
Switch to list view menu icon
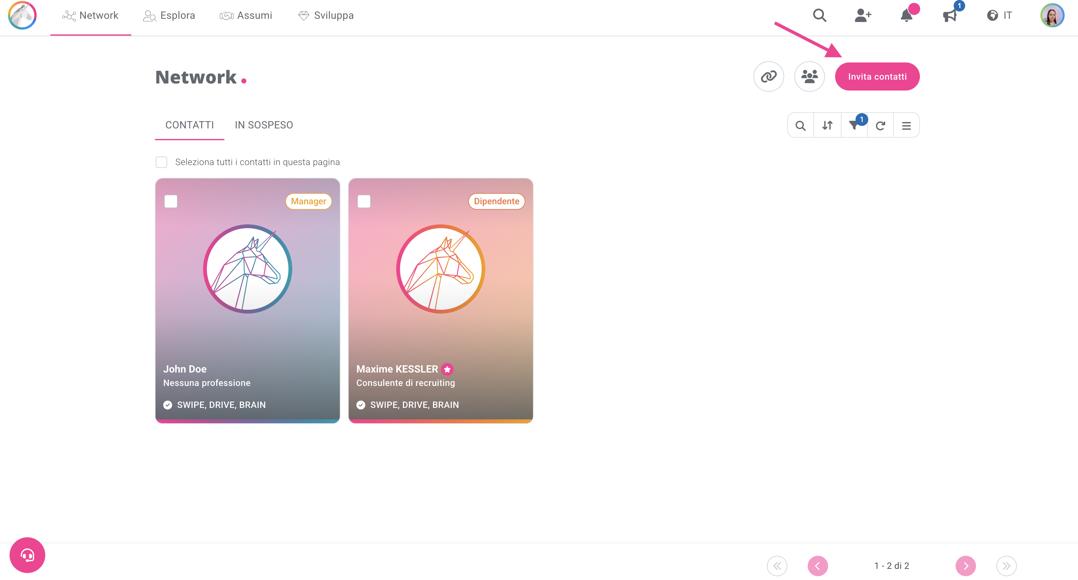click(x=907, y=125)
